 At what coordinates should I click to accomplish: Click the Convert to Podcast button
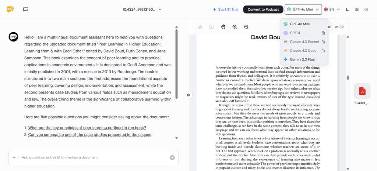263,9
